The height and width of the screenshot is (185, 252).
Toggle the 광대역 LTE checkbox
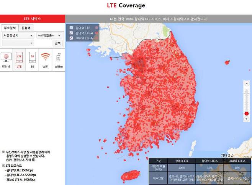click(x=71, y=28)
